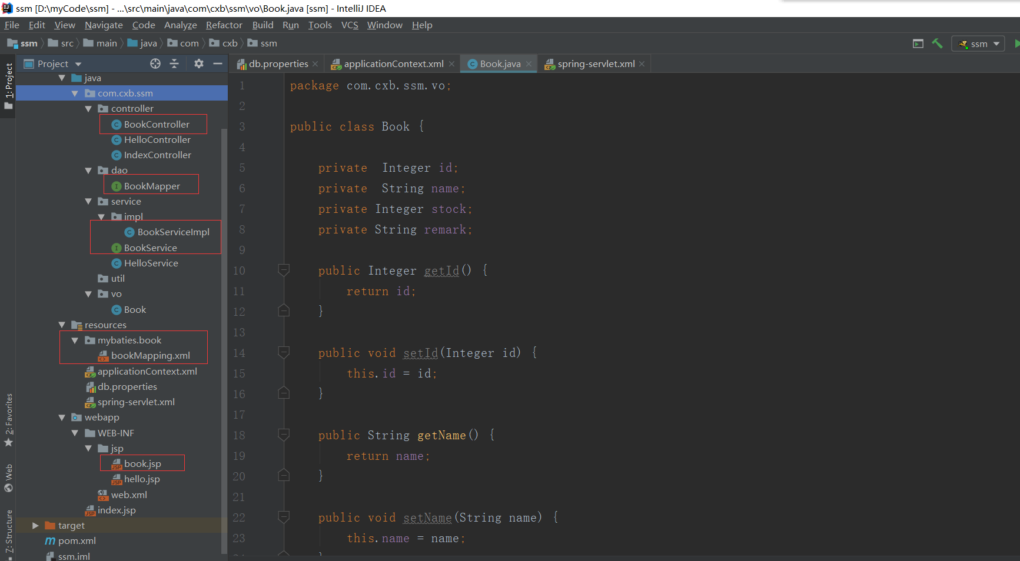Switch to the applicationContext.xml tab
Screen dimensions: 1020x561
tap(391, 64)
